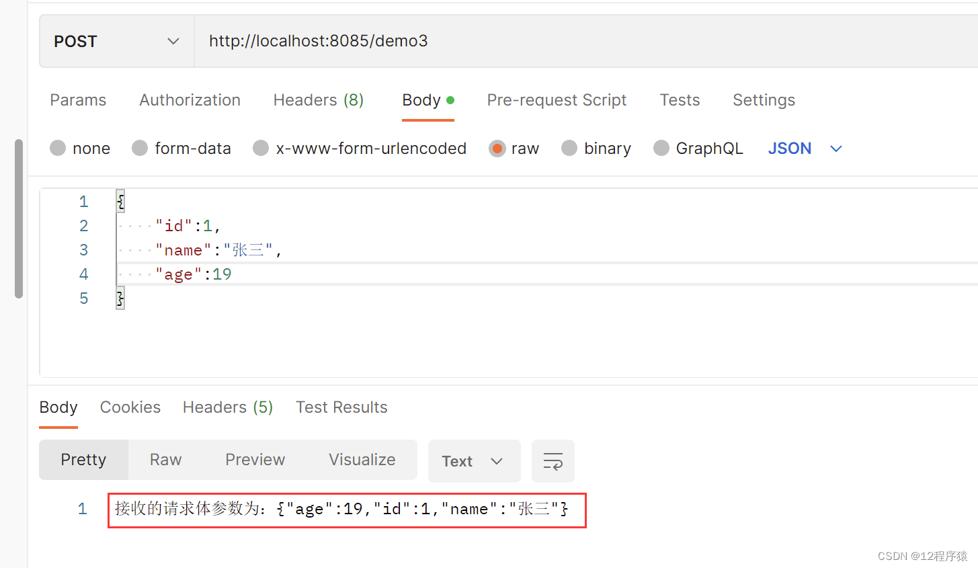This screenshot has width=978, height=568.
Task: Select the request Body tab
Action: tap(427, 100)
